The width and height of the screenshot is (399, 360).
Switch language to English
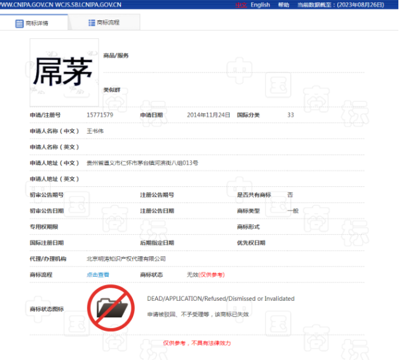260,5
